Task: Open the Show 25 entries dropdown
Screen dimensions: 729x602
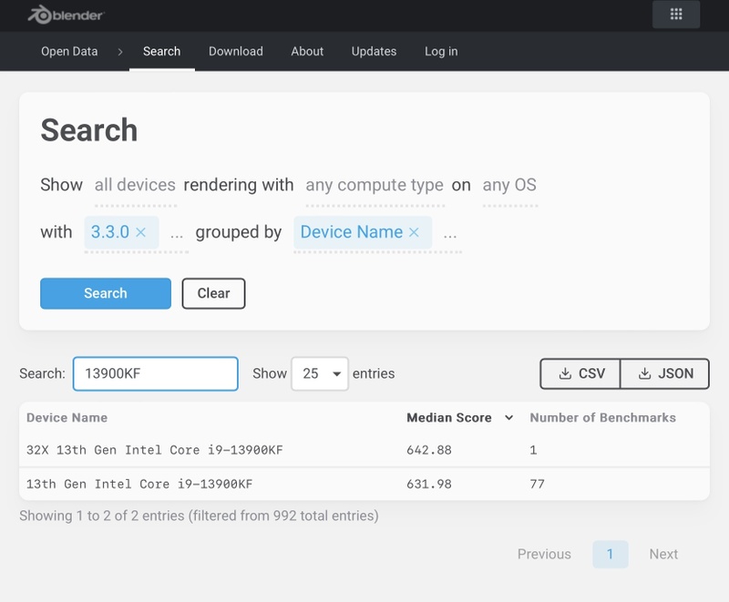Action: point(320,373)
